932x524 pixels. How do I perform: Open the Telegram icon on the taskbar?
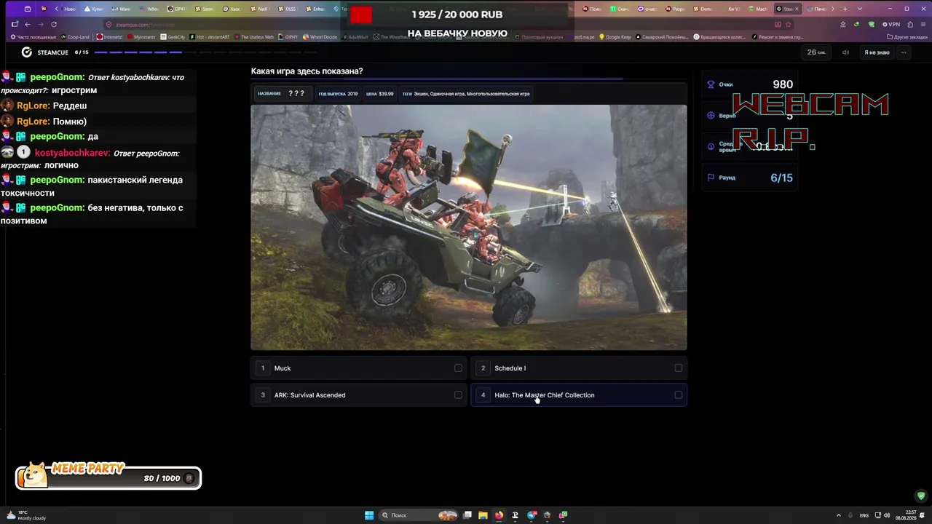pyautogui.click(x=532, y=515)
